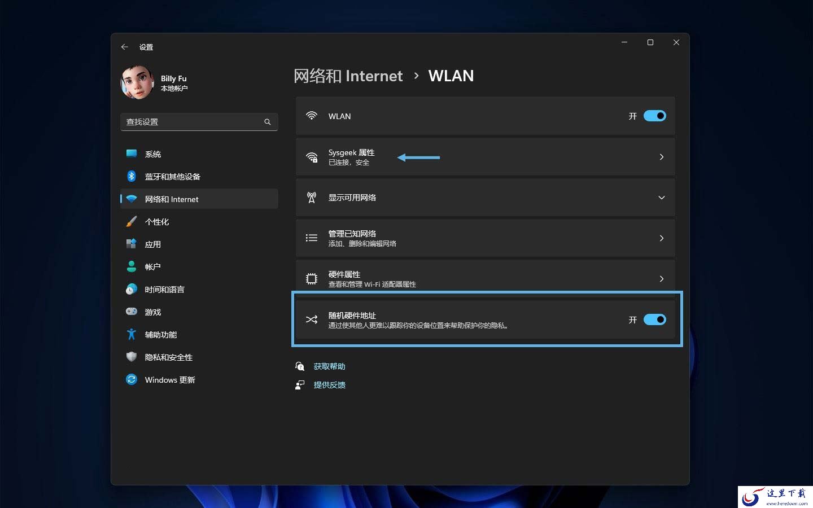Click the 时间和语言 clock globe icon
The image size is (813, 508).
pos(132,289)
